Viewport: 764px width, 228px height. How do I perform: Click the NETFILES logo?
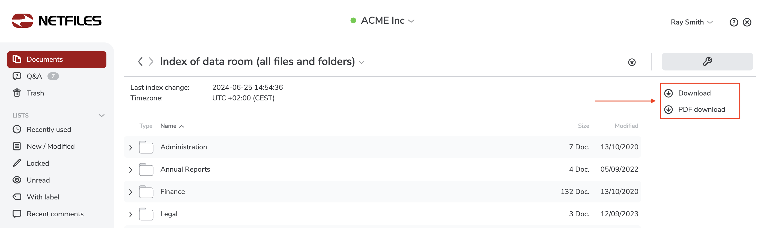pyautogui.click(x=57, y=21)
